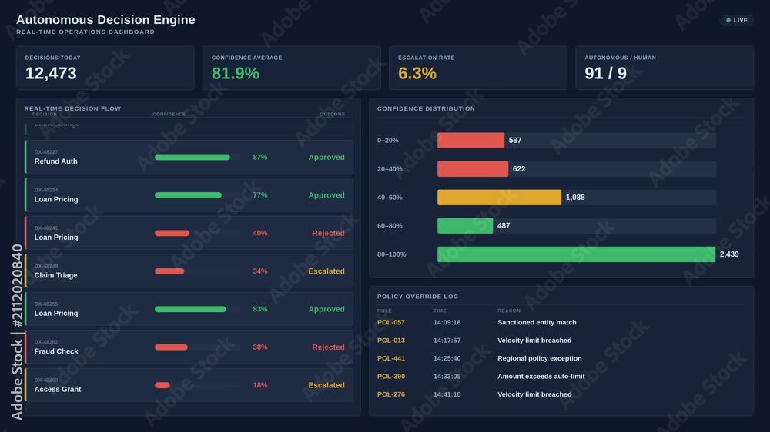Open the Fraud Check rejected decision
770x432 pixels.
pos(189,347)
